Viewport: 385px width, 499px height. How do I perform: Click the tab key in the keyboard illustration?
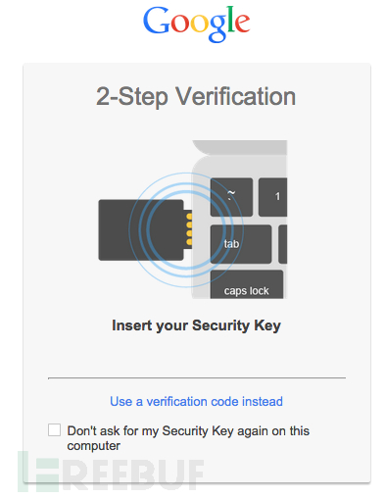[241, 244]
